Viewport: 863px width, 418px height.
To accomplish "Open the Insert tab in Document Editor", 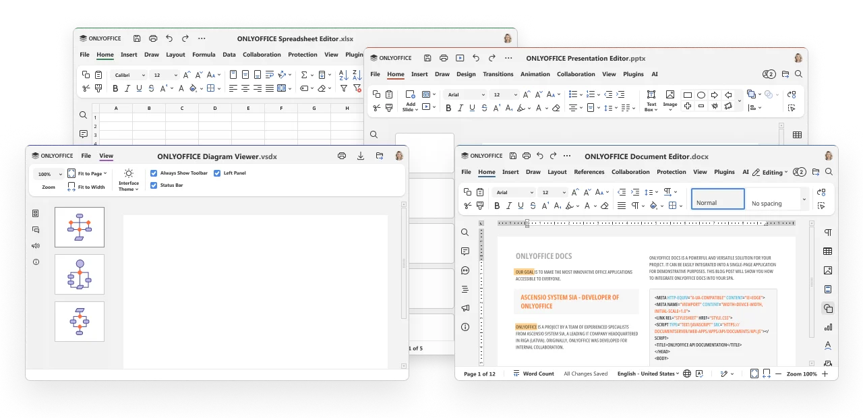I will coord(510,172).
